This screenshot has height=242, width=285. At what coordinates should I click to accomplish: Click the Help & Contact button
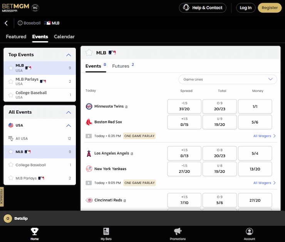tap(203, 8)
